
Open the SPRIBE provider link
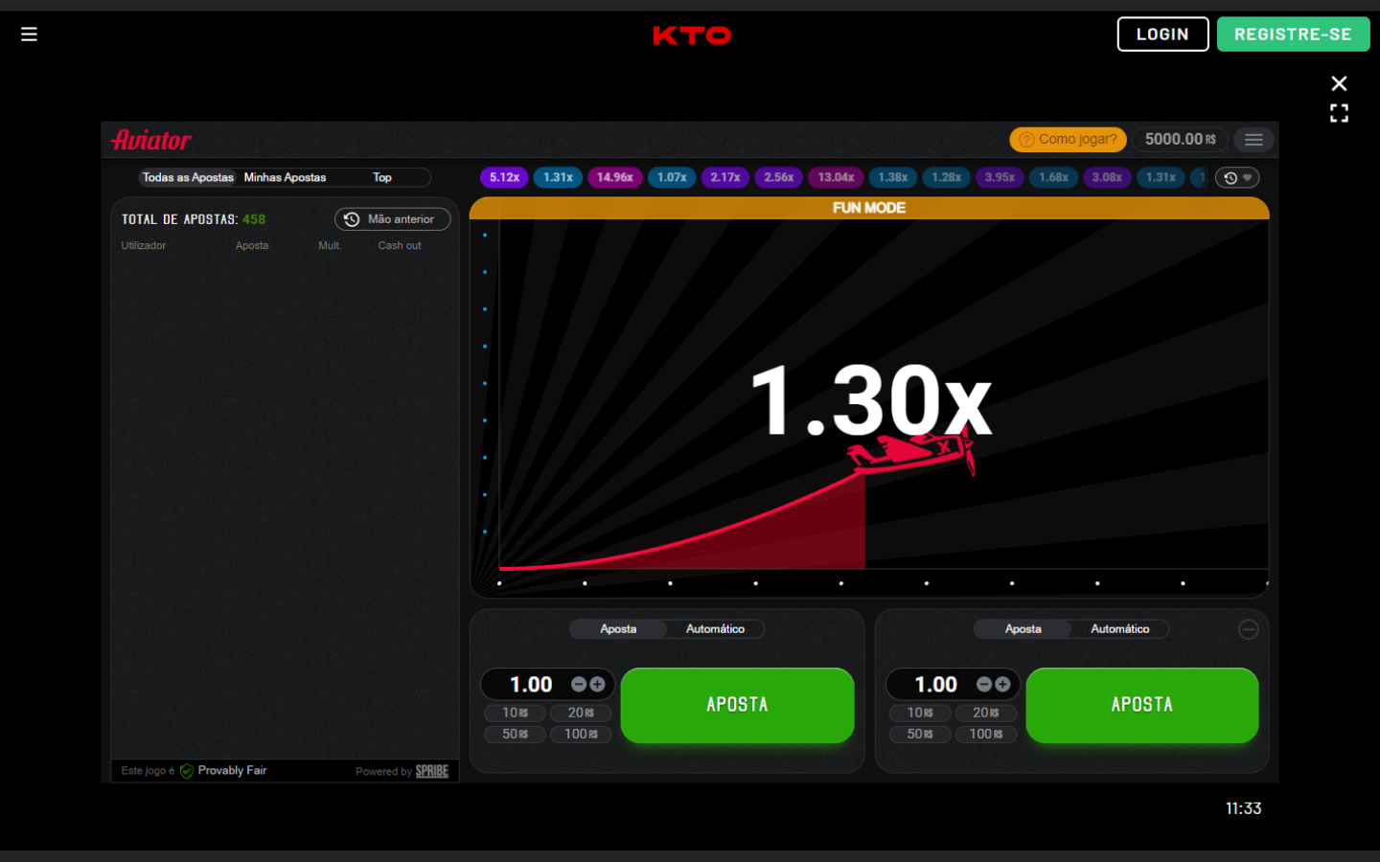point(432,771)
